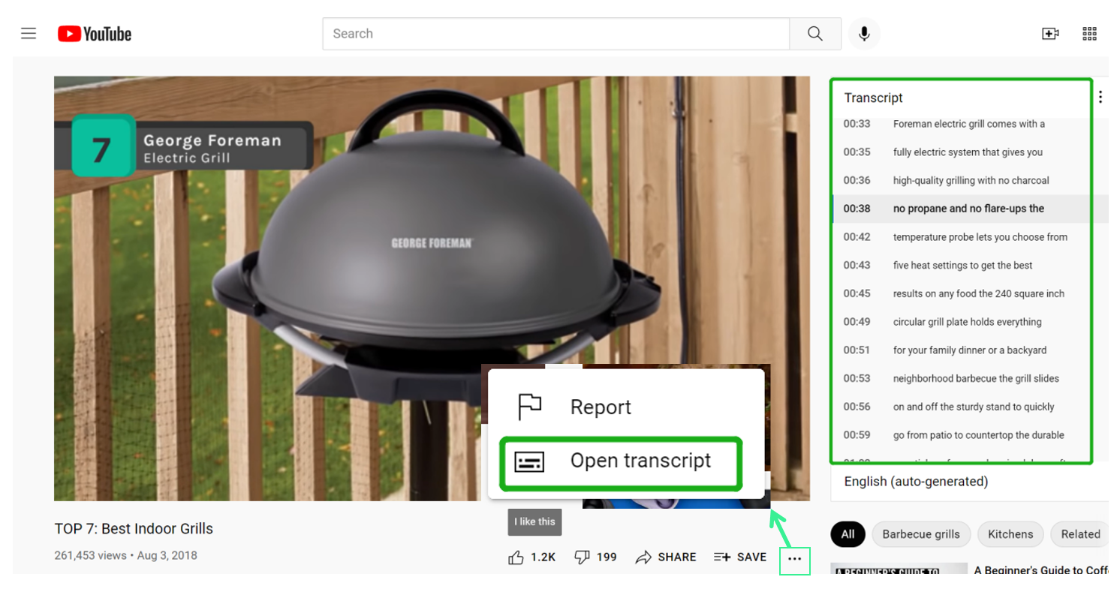The image size is (1120, 589).
Task: Dislike the video with thumbs down
Action: click(595, 557)
